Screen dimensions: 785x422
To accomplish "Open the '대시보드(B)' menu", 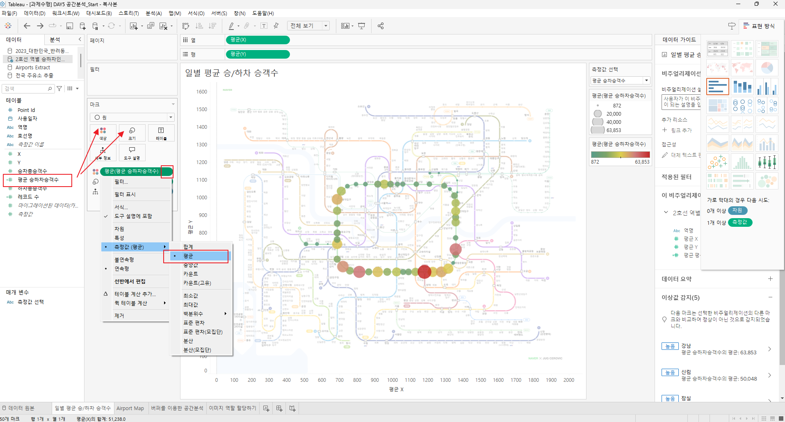I will 99,13.
